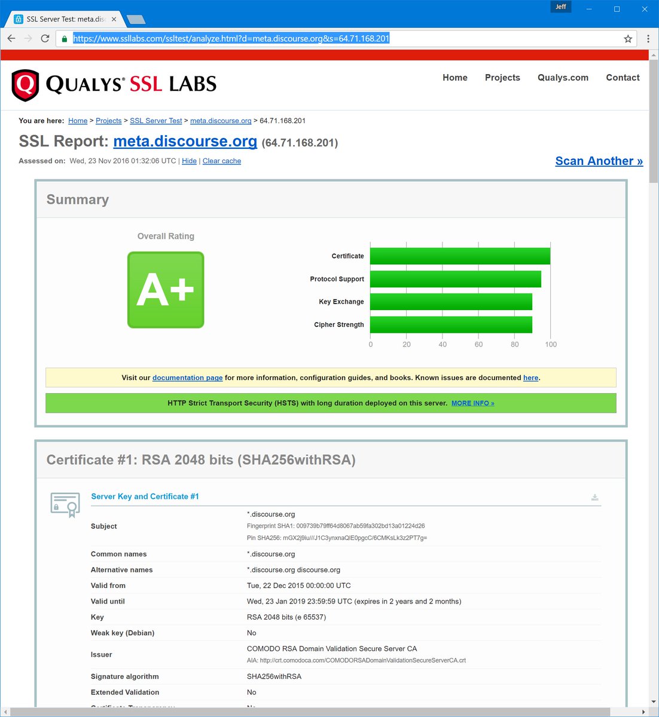Viewport: 659px width, 717px height.
Task: Click the Clear cache link
Action: (222, 161)
